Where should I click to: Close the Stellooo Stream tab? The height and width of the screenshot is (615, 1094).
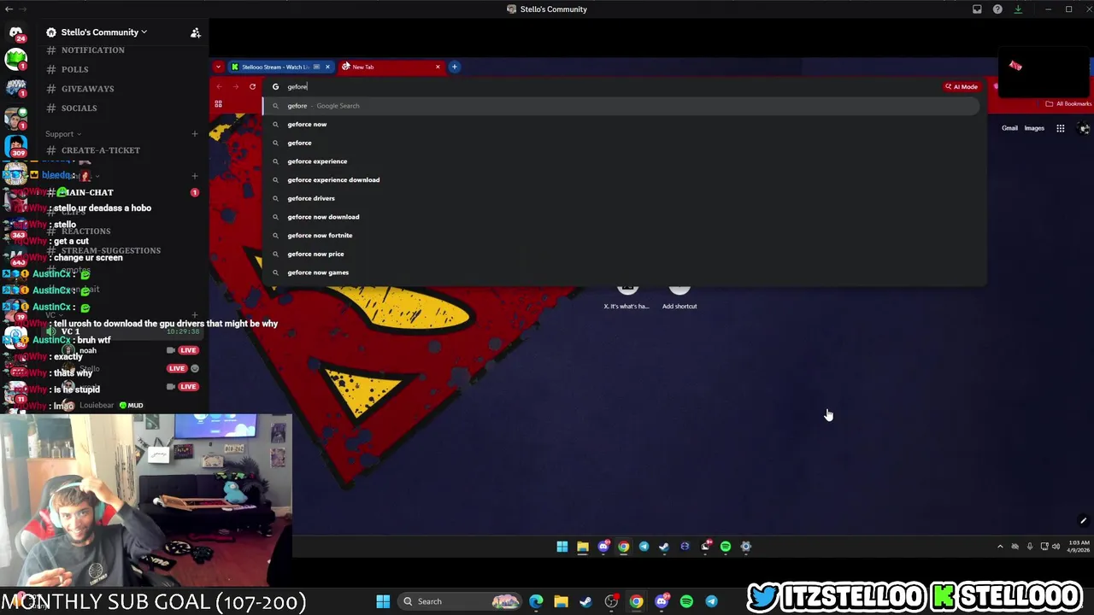point(327,67)
